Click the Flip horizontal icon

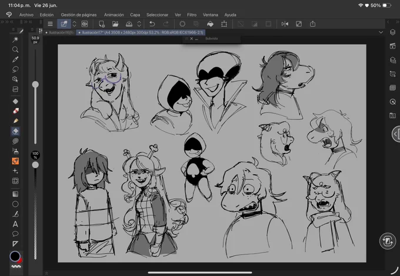(285, 24)
